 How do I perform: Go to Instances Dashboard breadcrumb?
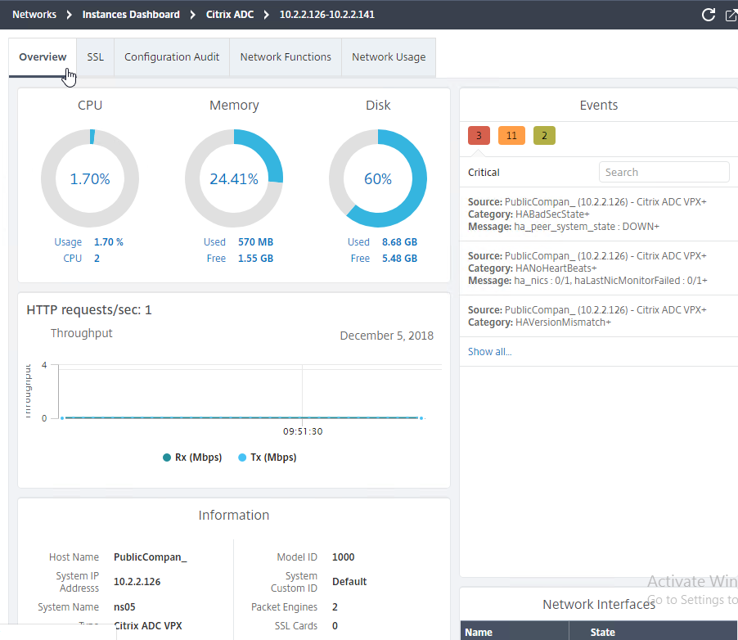pyautogui.click(x=131, y=15)
